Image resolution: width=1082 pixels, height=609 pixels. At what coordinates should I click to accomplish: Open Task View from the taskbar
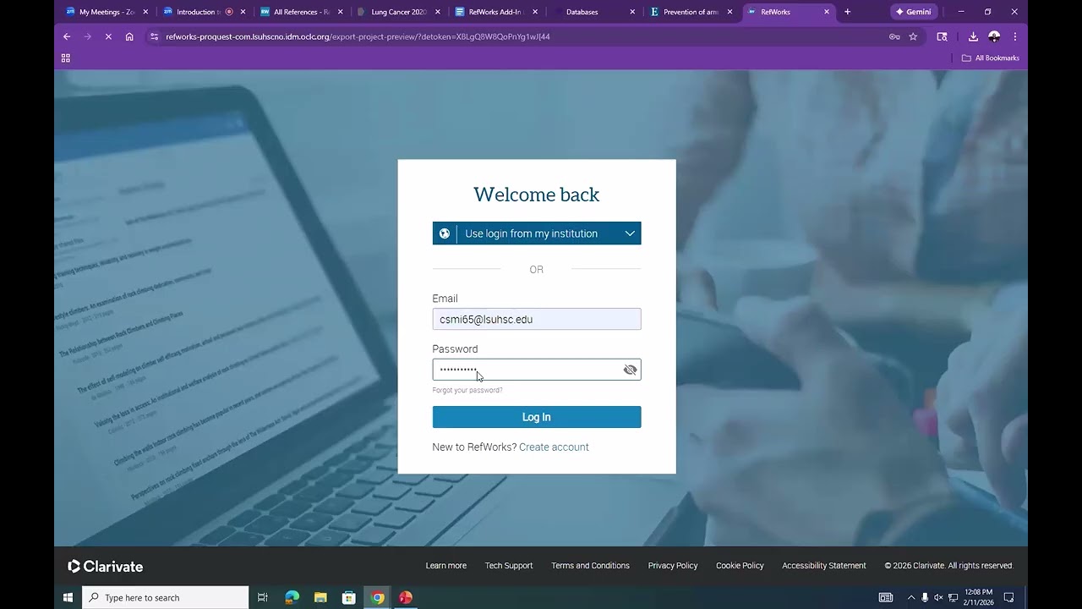[262, 597]
